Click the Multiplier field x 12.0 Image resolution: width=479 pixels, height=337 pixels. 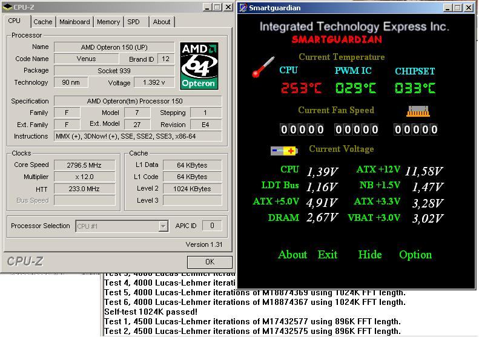pyautogui.click(x=84, y=177)
